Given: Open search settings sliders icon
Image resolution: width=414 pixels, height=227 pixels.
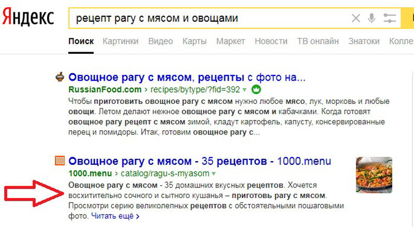Looking at the screenshot, I should point(390,18).
